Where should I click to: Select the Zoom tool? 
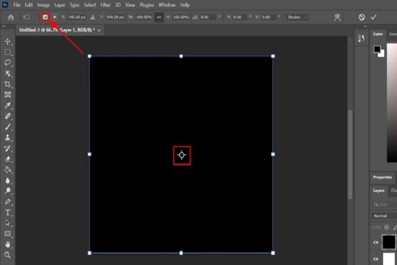8,255
